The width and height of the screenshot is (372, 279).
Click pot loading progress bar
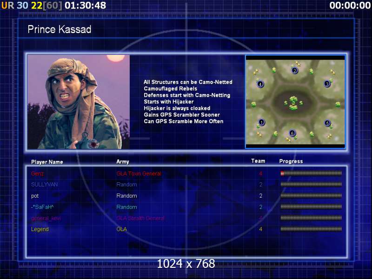click(x=311, y=196)
